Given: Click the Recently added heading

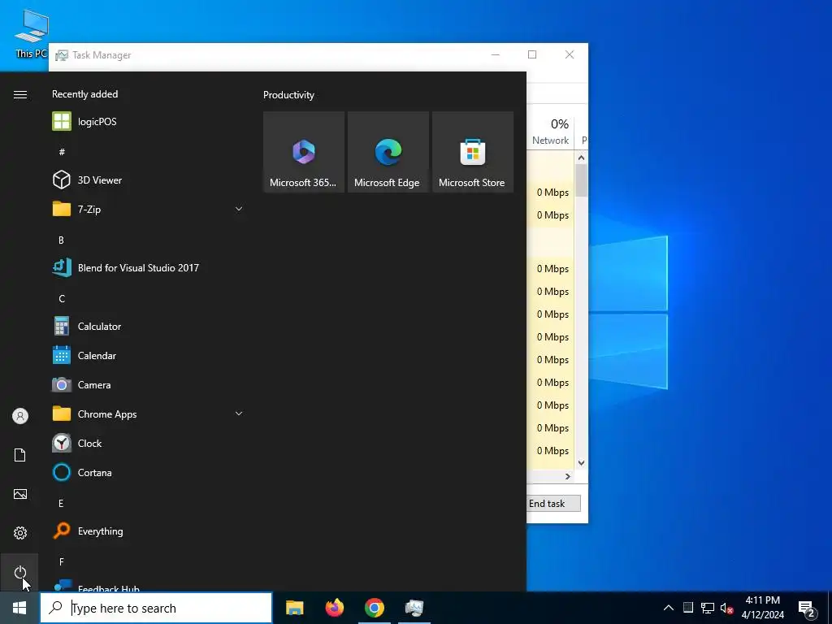Looking at the screenshot, I should (84, 94).
